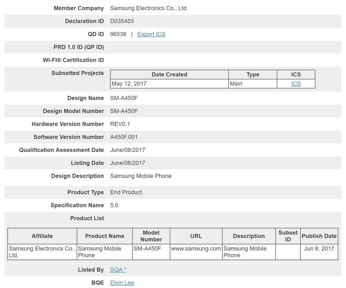Click the Listed By label

click(x=91, y=270)
